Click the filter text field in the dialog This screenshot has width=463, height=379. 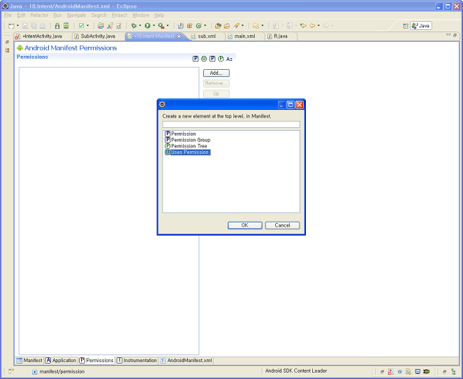(x=231, y=124)
